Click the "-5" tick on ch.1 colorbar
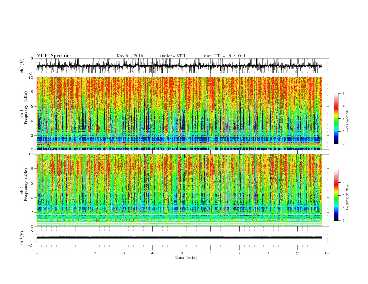 [343, 119]
